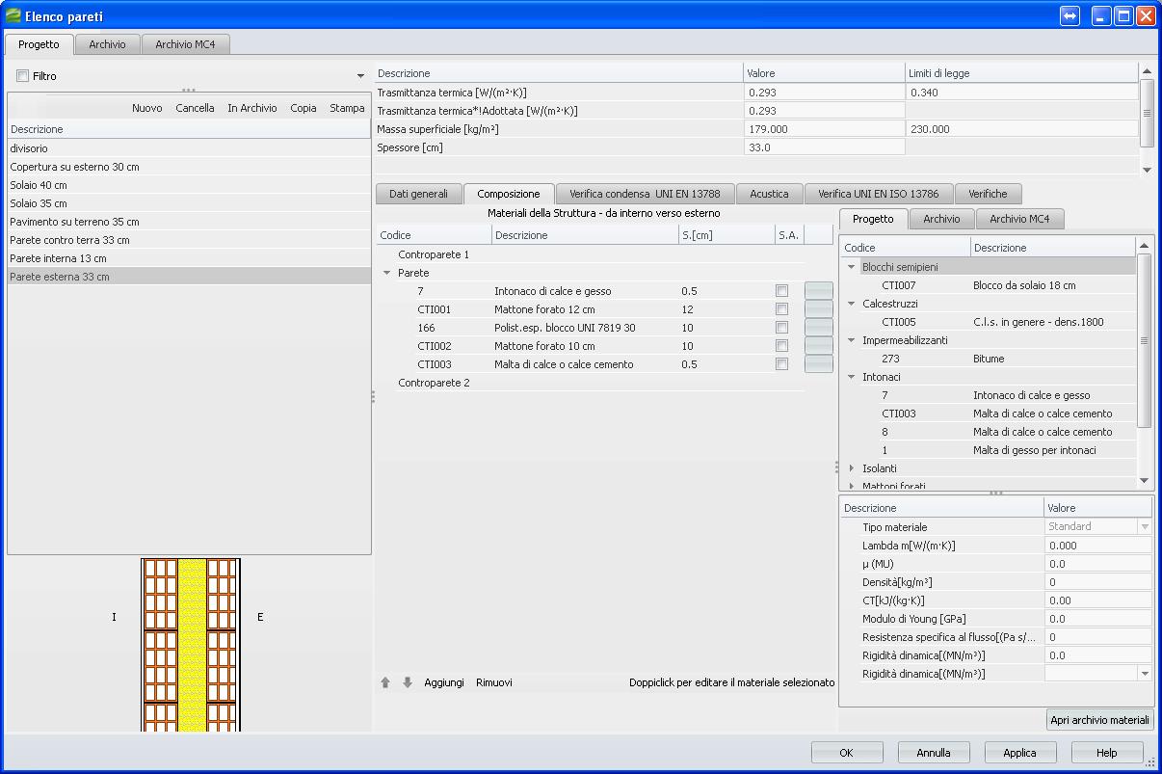Click the move layer up arrow
Viewport: 1162px width, 774px height.
click(385, 682)
